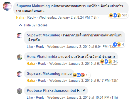Open the 4 reactions on Supawat's first reply

[x=119, y=44]
